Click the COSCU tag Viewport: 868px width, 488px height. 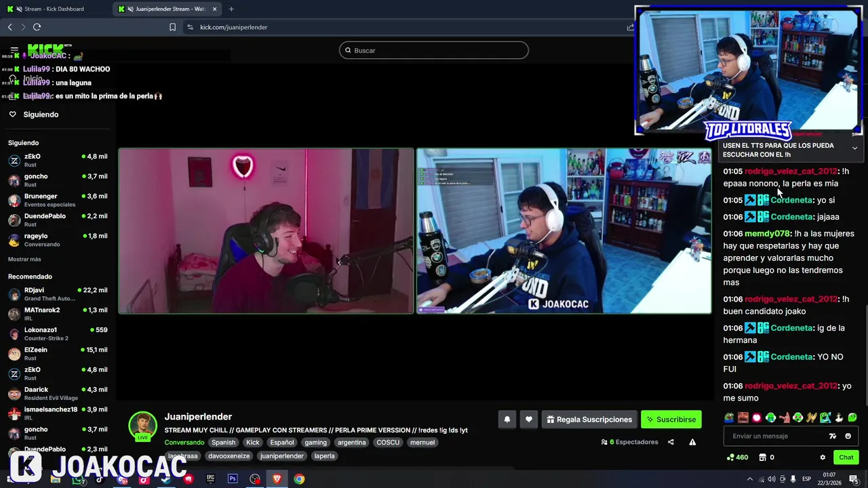(388, 443)
